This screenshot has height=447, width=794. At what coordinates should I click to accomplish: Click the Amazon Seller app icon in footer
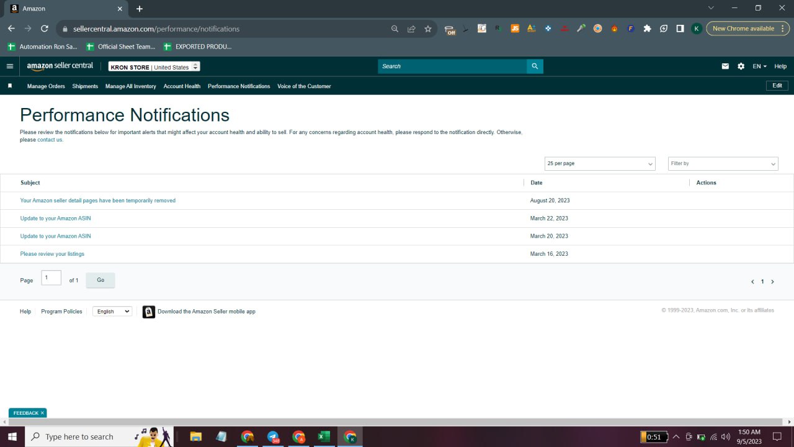(149, 312)
